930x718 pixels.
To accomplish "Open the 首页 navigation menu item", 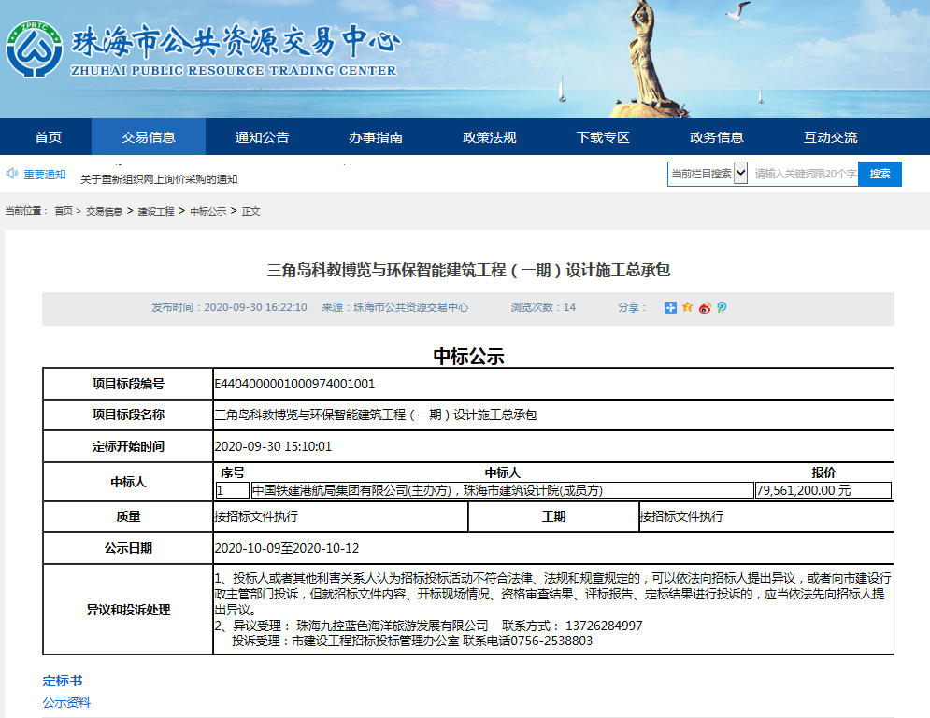I will coord(48,137).
